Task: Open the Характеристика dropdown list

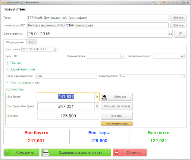Action: coord(182,76)
